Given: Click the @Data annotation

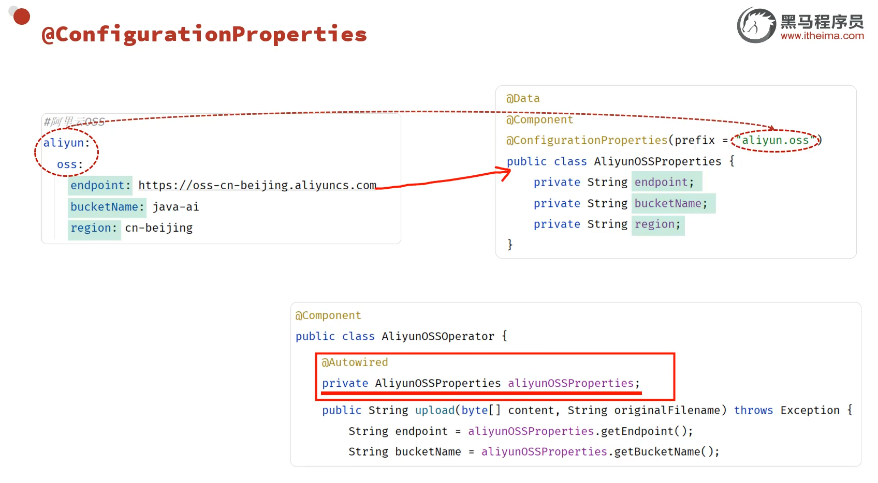Looking at the screenshot, I should click(523, 98).
